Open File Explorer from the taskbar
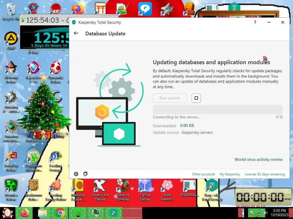Screen dimensions: 293x219 point(43,213)
